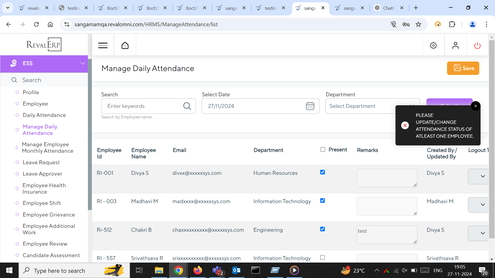Click the search magnifier in keyword field
Screen dimensions: 495x278
[187, 106]
